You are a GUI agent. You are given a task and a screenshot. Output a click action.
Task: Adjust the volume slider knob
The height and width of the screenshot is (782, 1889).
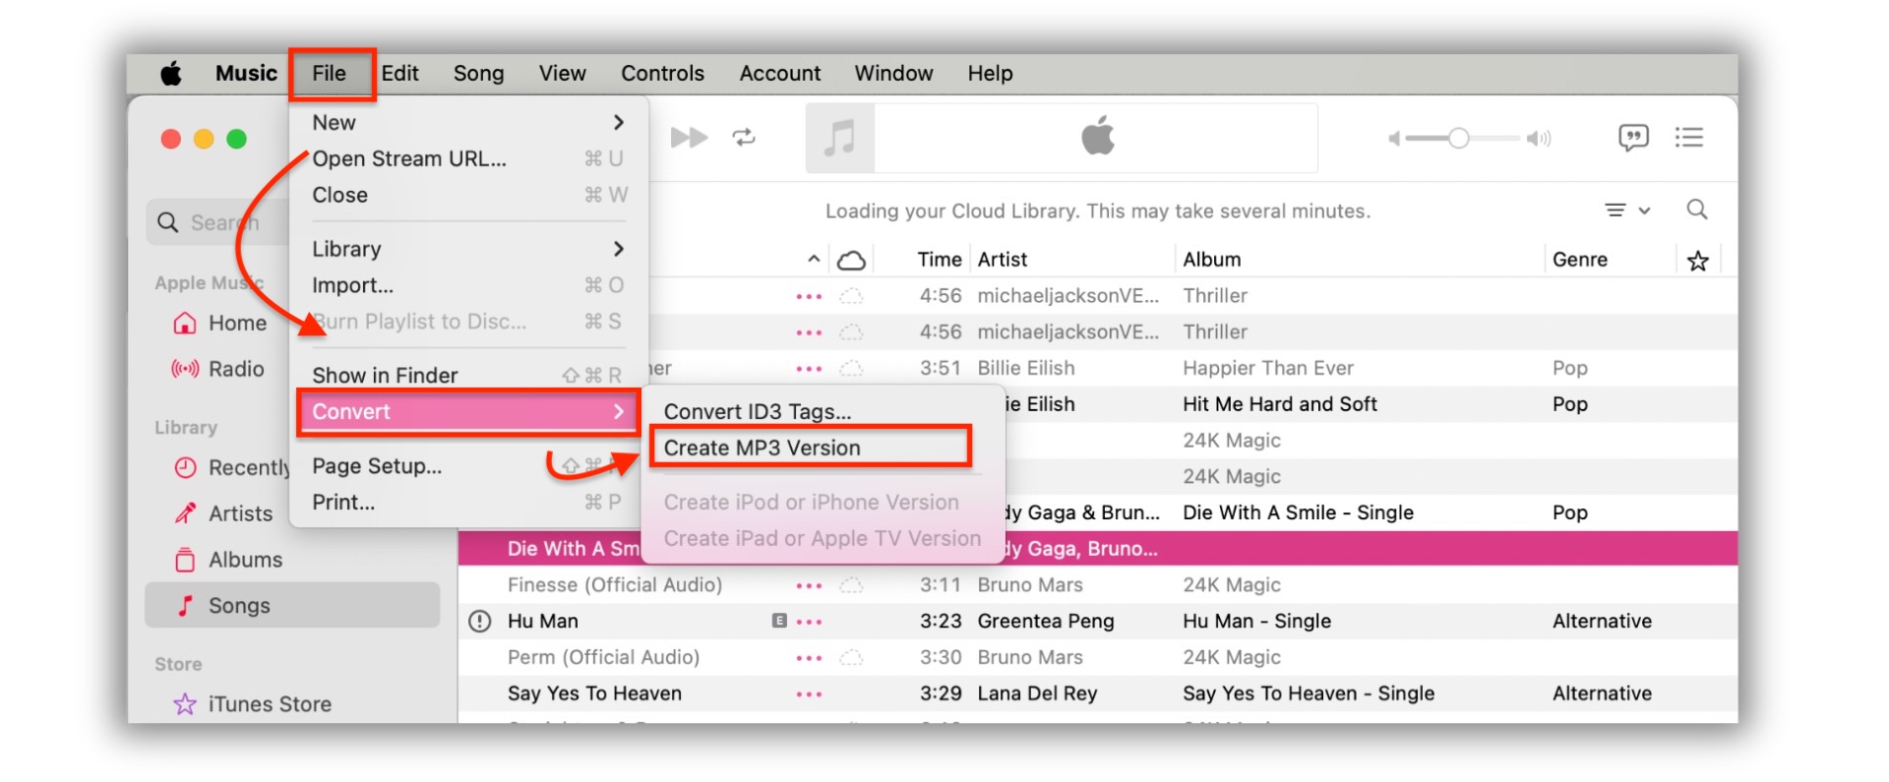1458,139
